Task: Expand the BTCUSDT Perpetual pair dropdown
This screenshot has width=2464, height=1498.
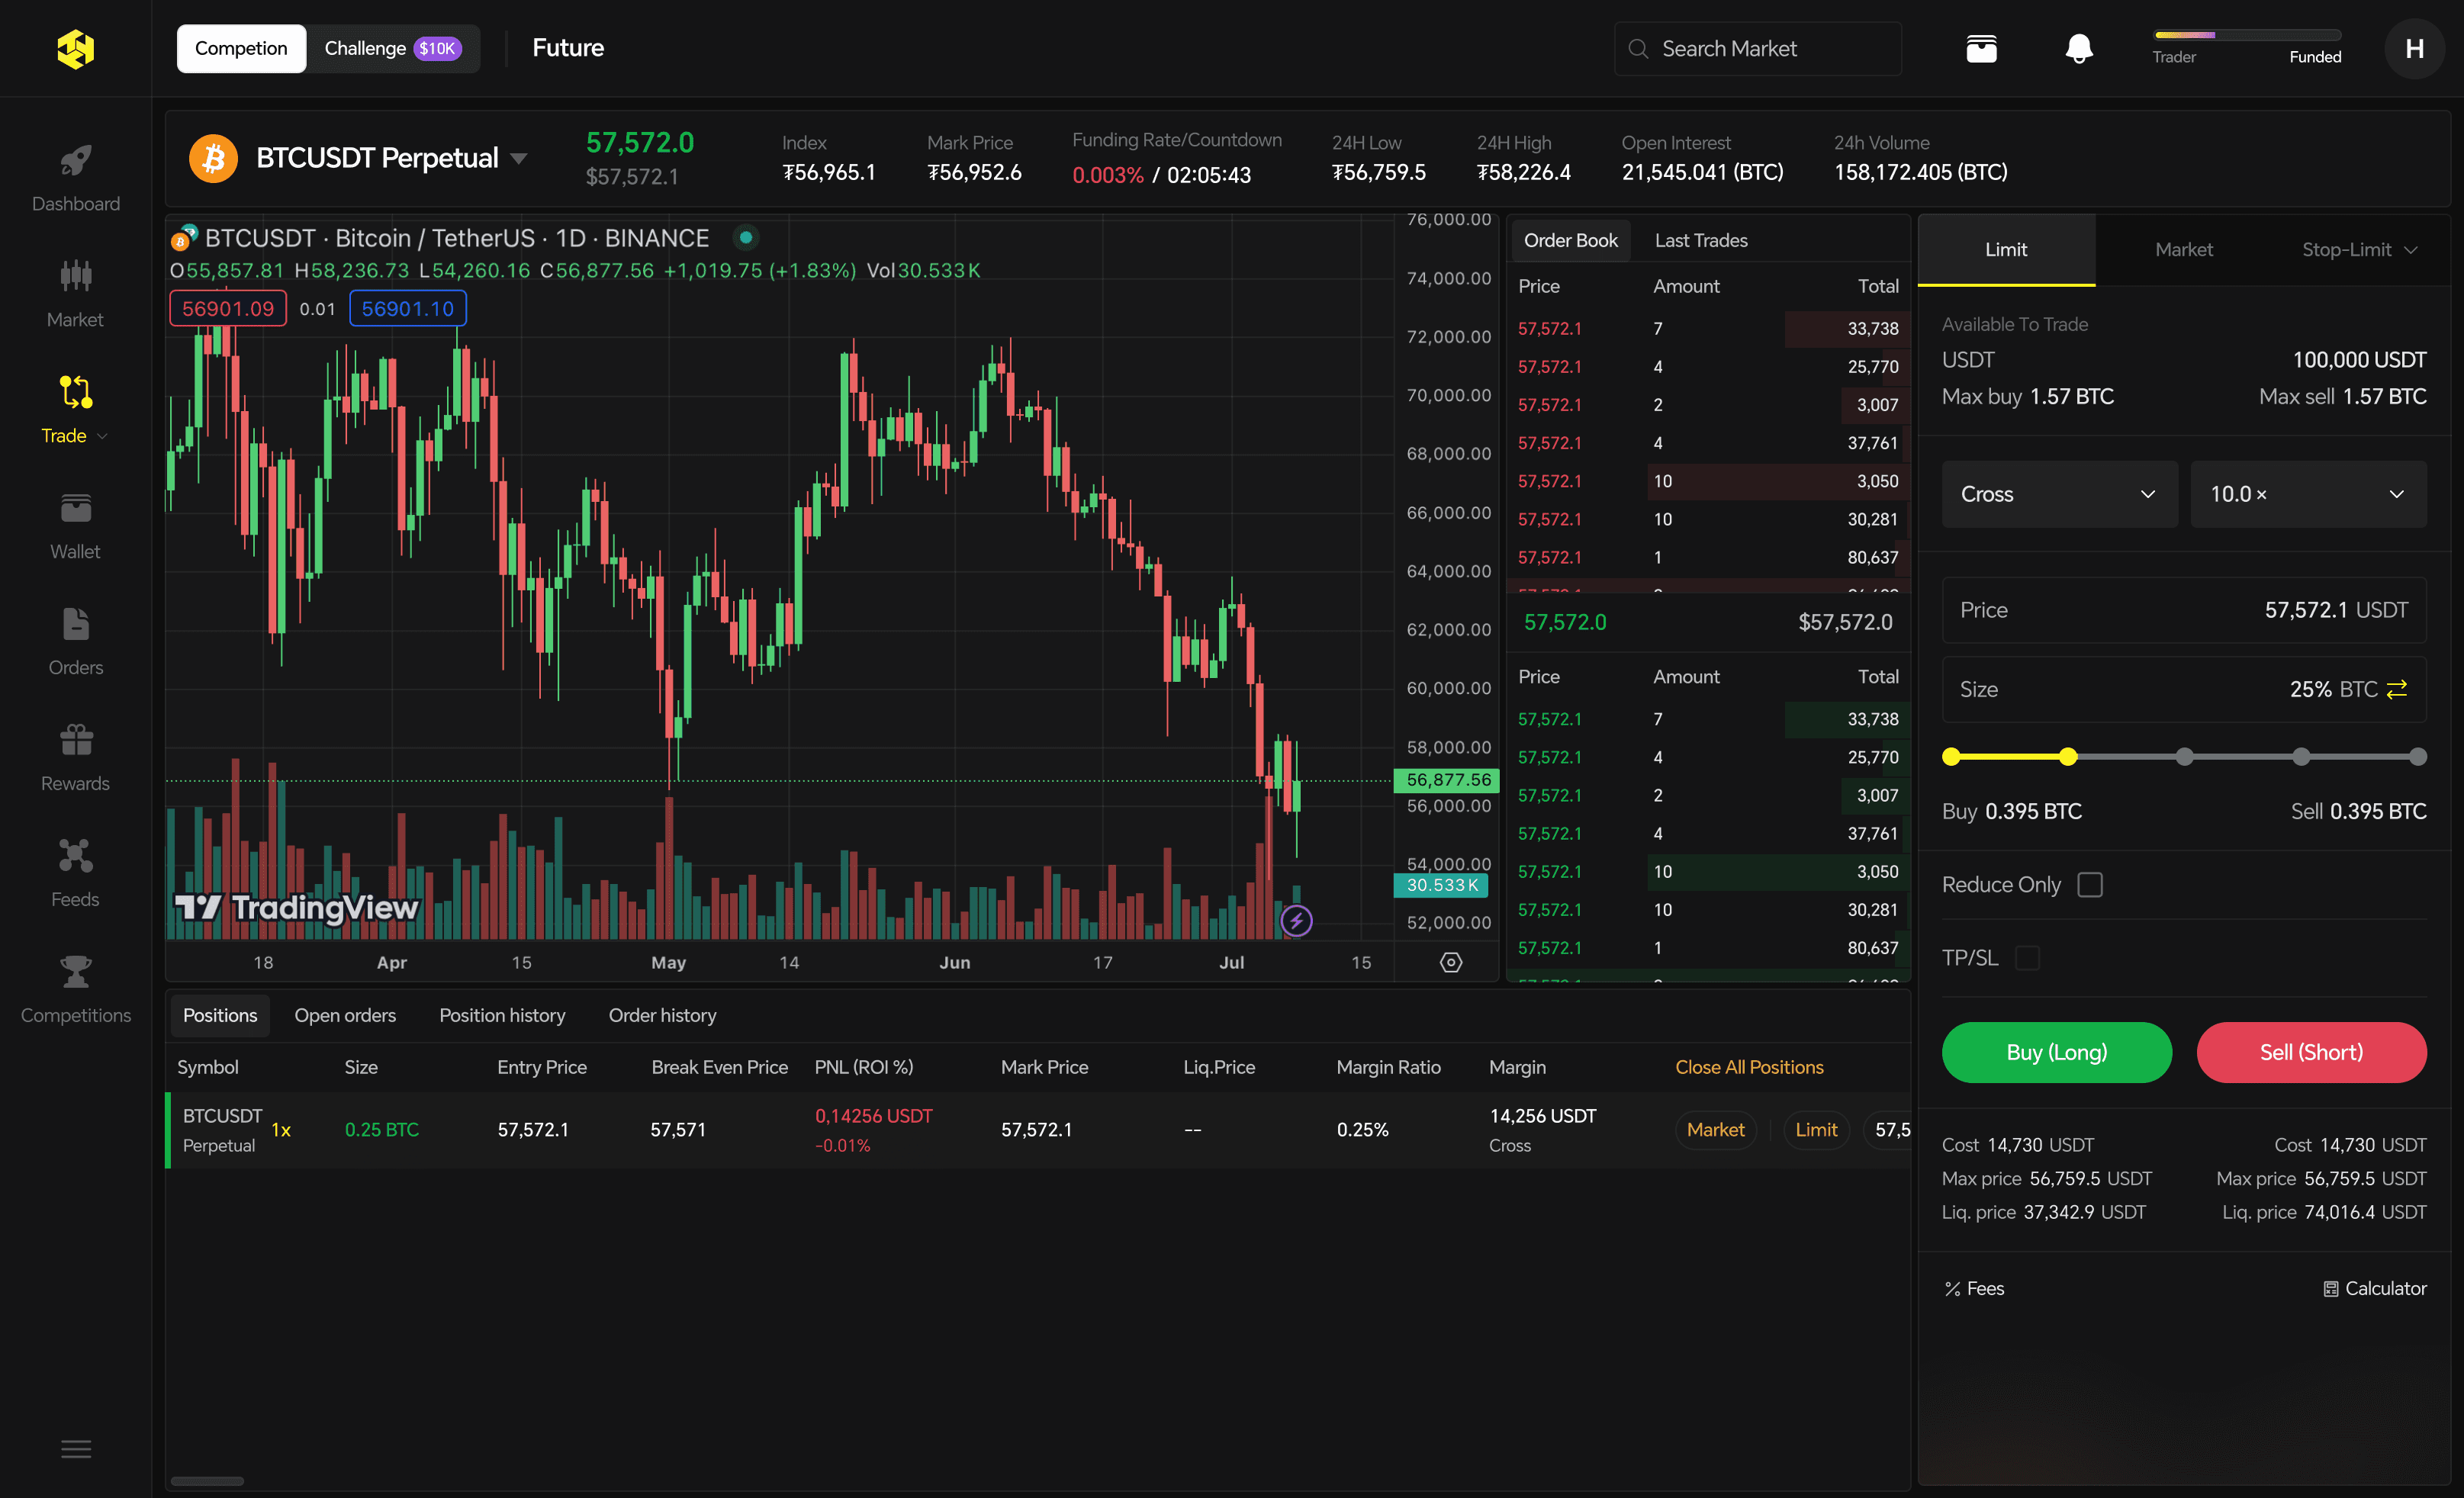Action: (x=519, y=158)
